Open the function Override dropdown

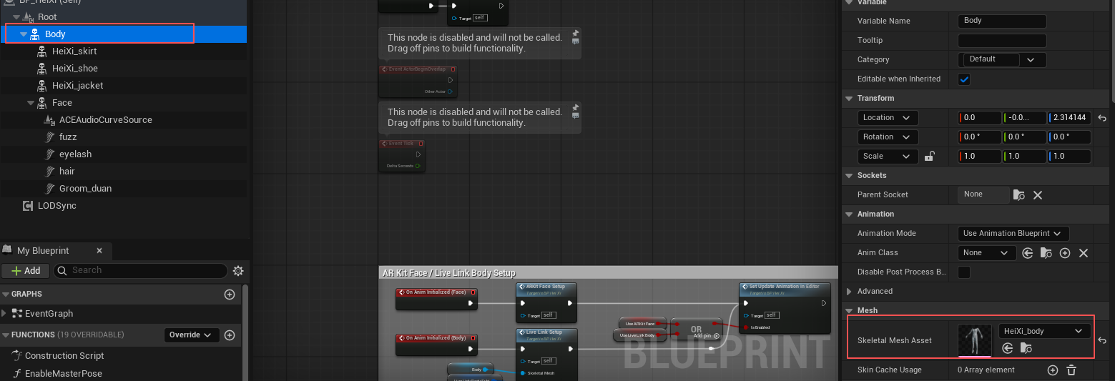191,335
